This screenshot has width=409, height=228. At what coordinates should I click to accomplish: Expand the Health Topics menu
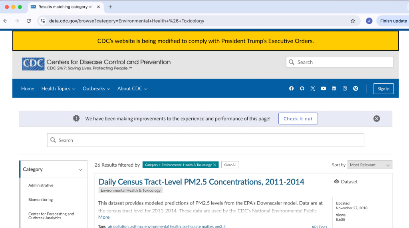[x=58, y=88]
